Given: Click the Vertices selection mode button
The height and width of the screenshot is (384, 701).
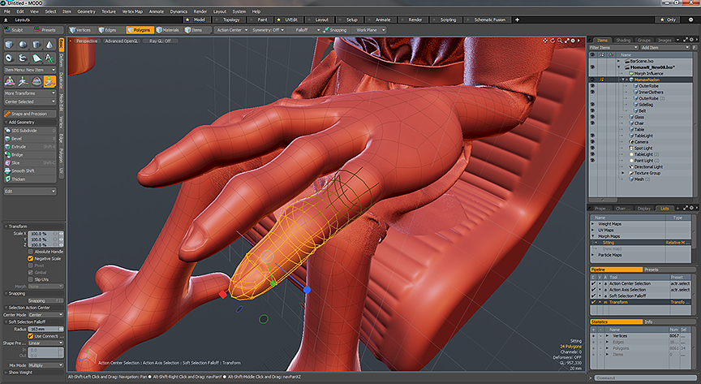Looking at the screenshot, I should point(80,30).
